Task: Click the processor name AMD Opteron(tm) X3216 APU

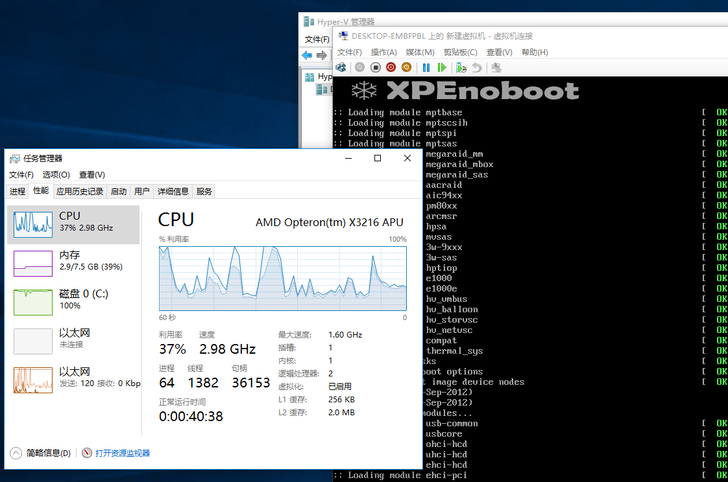Action: click(x=329, y=222)
